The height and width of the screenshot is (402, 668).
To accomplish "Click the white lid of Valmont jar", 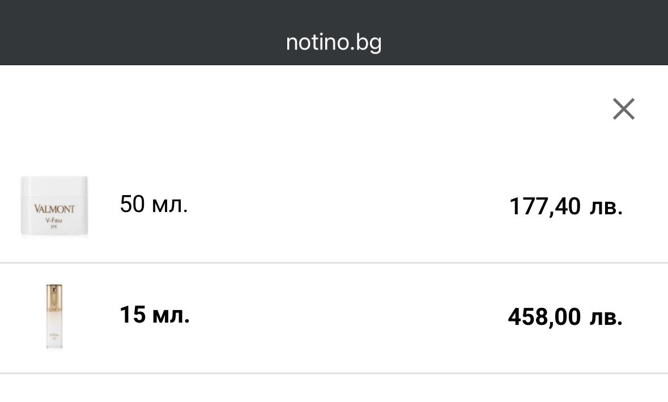I will coord(54,185).
